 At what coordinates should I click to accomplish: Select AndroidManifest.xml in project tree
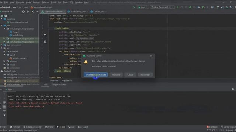[17, 22]
